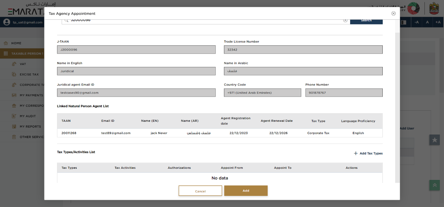Decrease font size with -A button

pos(417,22)
